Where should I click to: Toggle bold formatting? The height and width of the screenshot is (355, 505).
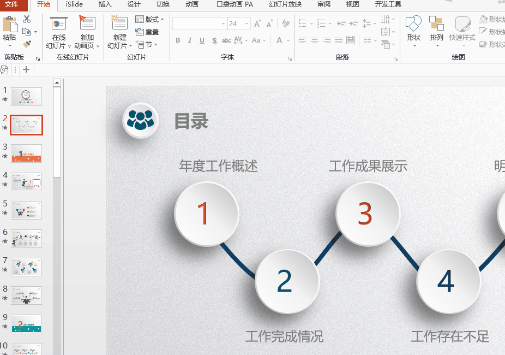(178, 41)
